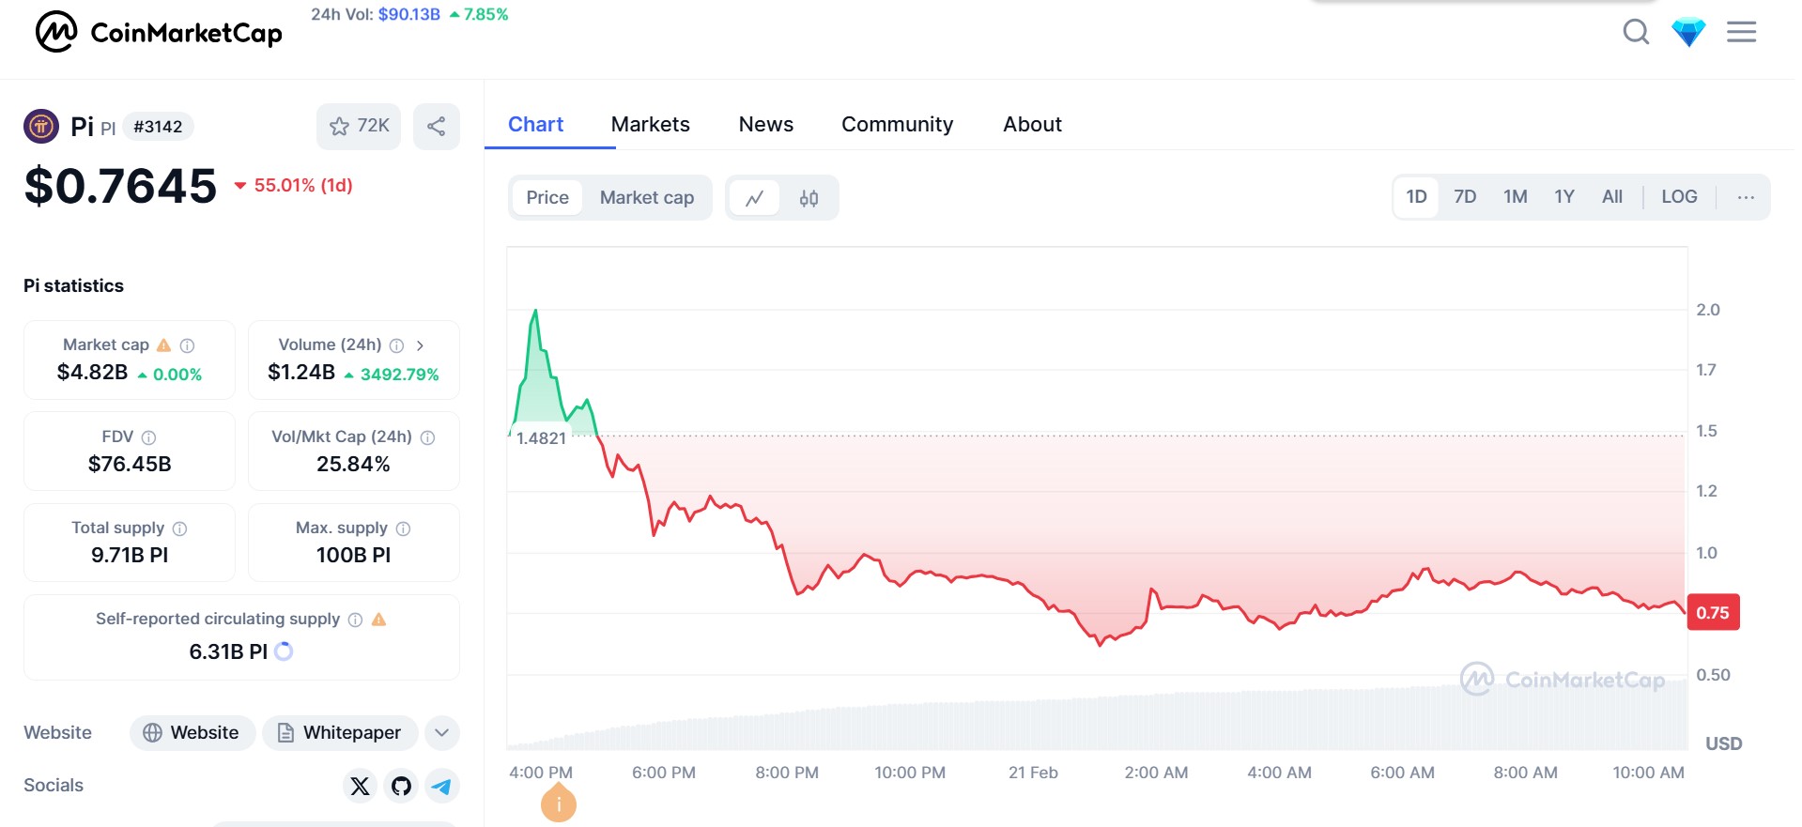
Task: Toggle chart to Market cap
Action: click(646, 198)
